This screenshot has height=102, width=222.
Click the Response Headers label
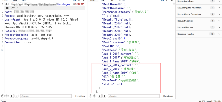(x=186, y=34)
